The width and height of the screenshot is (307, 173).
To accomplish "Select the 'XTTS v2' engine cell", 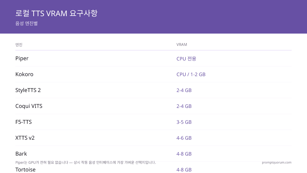I will [x=25, y=138].
